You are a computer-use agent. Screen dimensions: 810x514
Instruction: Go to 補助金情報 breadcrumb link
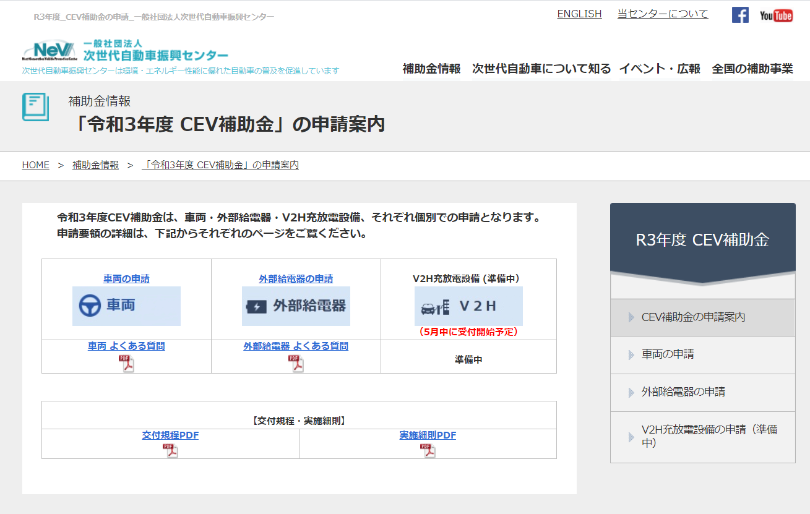pyautogui.click(x=95, y=165)
